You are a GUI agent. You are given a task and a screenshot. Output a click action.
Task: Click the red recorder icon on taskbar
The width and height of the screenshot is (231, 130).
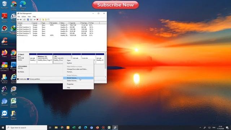pyautogui.click(x=103, y=127)
